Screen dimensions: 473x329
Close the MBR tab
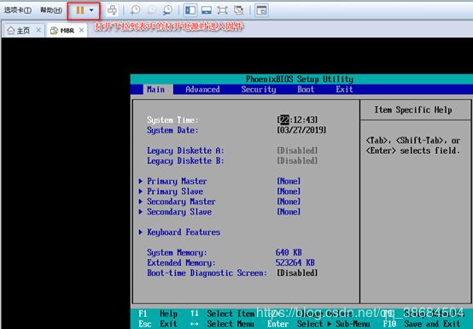(81, 30)
